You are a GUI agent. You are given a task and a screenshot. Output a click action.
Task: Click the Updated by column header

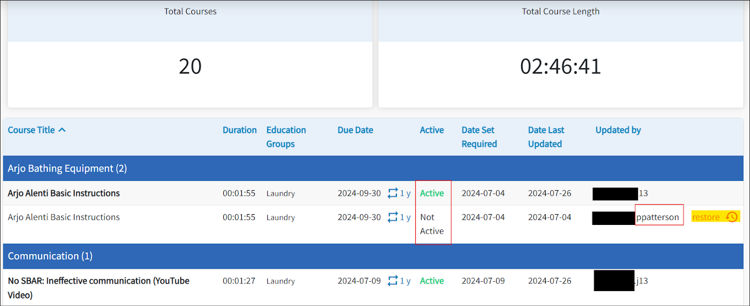click(x=618, y=130)
